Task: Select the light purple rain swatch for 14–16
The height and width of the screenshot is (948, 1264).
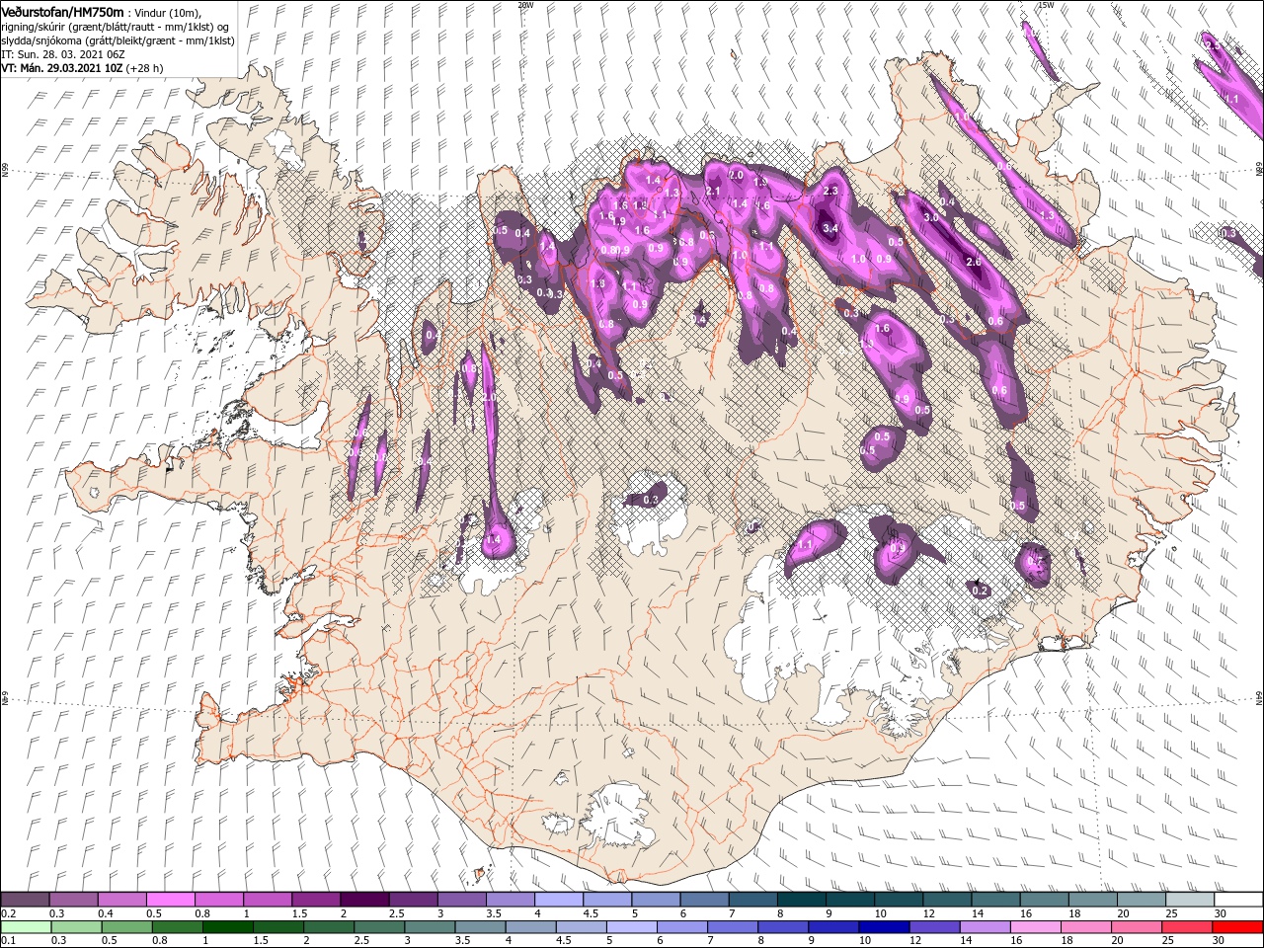Action: 985,927
